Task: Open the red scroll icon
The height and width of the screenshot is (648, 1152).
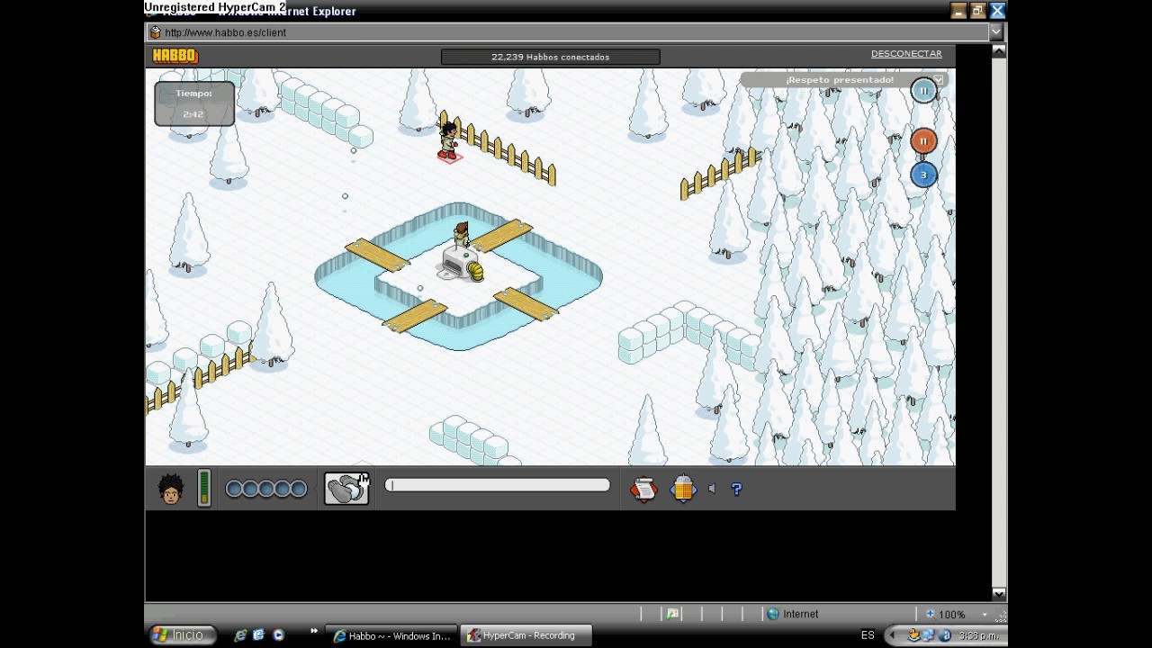Action: (x=643, y=489)
